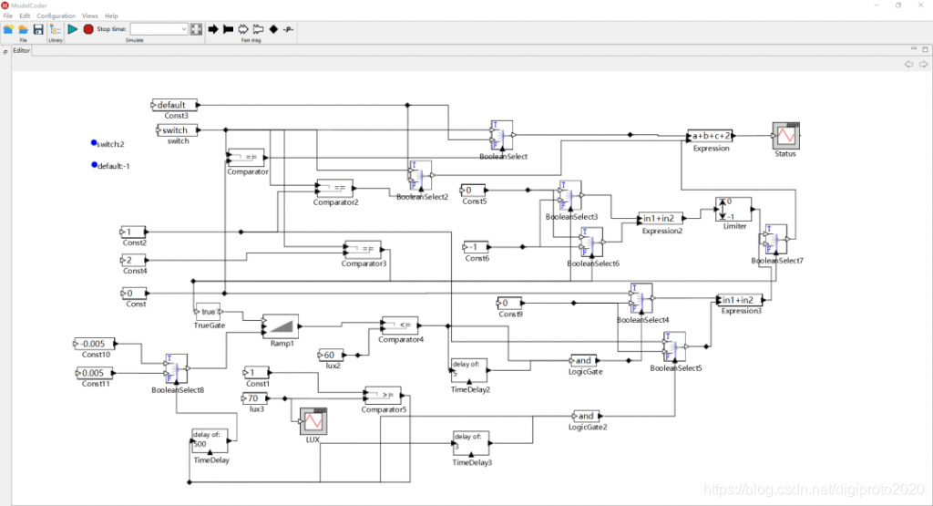Select the switch input block
Image resolution: width=933 pixels, height=506 pixels.
[177, 129]
